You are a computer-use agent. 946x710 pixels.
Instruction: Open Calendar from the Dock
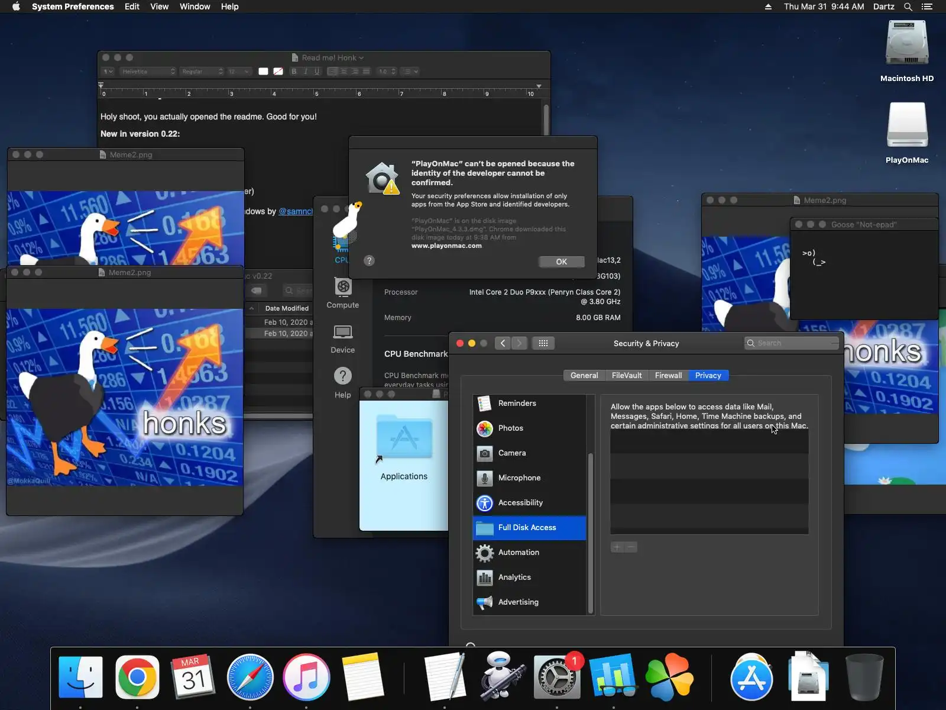(193, 677)
